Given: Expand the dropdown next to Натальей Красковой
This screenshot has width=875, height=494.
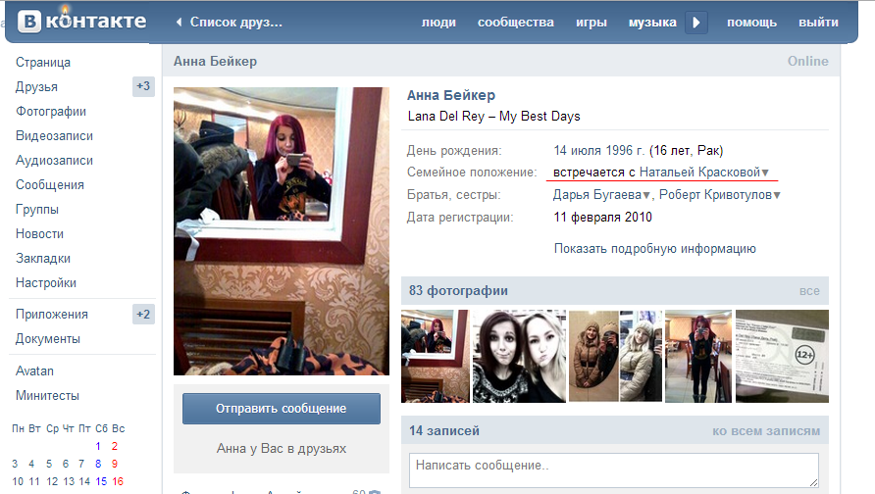Looking at the screenshot, I should (765, 173).
